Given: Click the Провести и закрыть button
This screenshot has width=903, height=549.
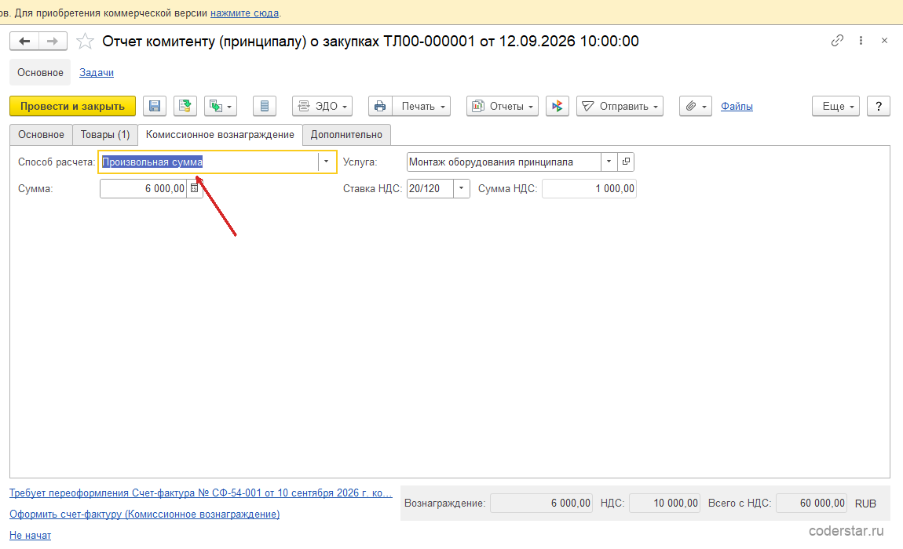Looking at the screenshot, I should 72,106.
